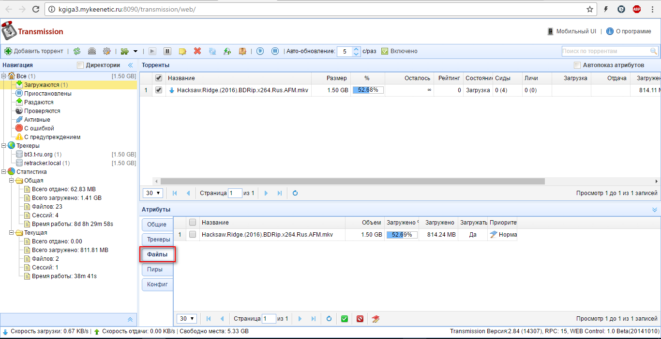Click the Добавить торрент button
The width and height of the screenshot is (661, 339).
coord(34,51)
